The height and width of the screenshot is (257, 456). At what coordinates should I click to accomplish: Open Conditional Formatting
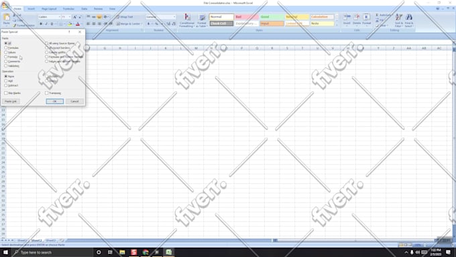186,20
